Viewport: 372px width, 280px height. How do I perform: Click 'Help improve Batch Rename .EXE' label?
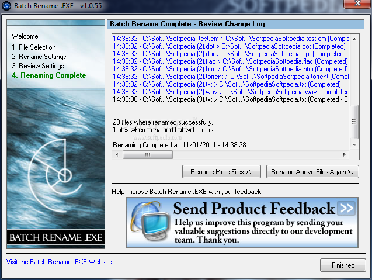pyautogui.click(x=187, y=192)
